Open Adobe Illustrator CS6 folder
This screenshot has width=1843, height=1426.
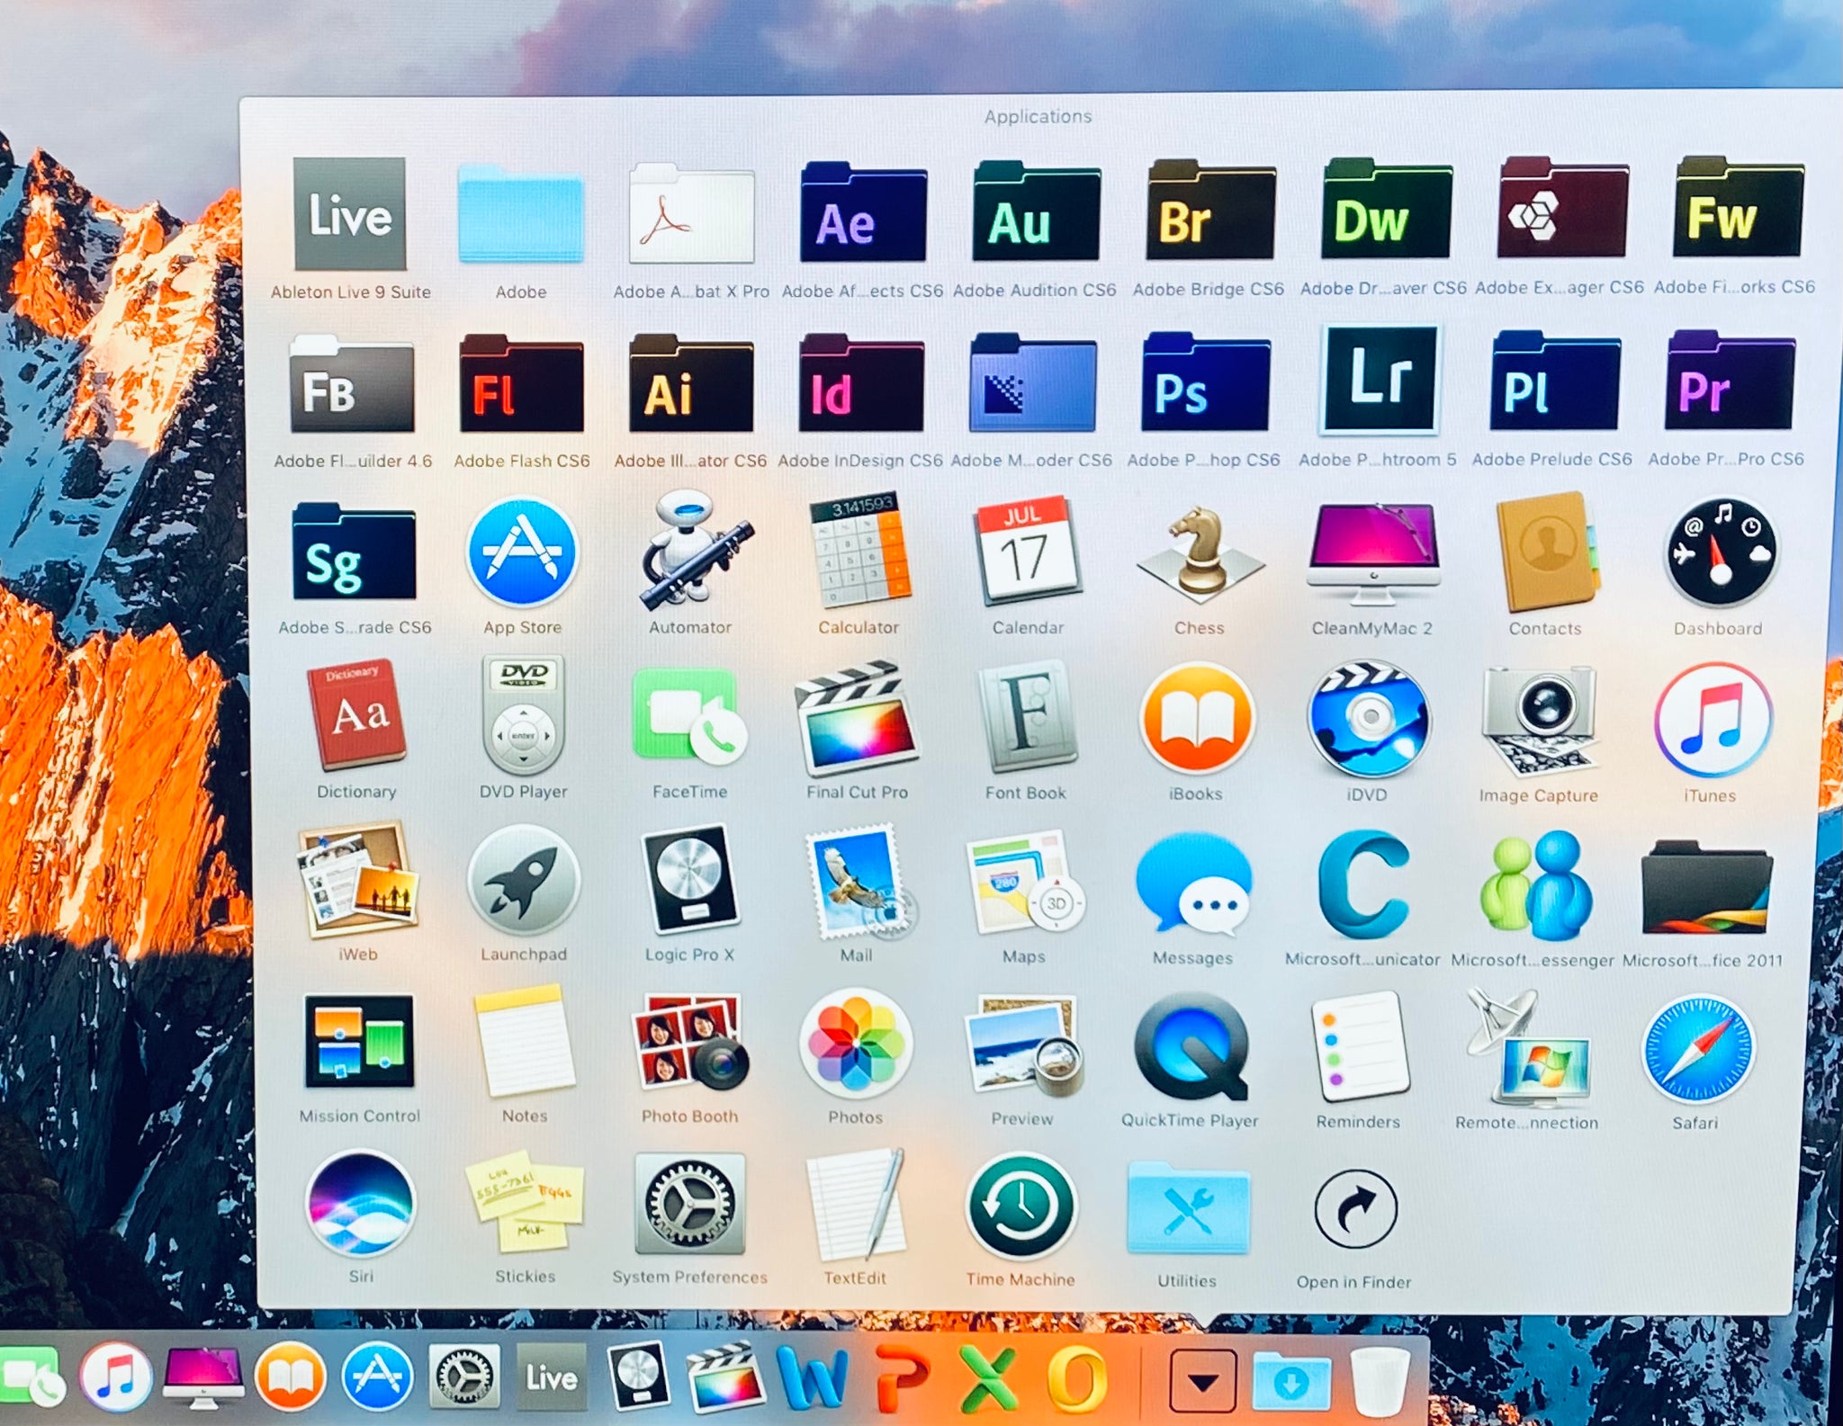690,384
